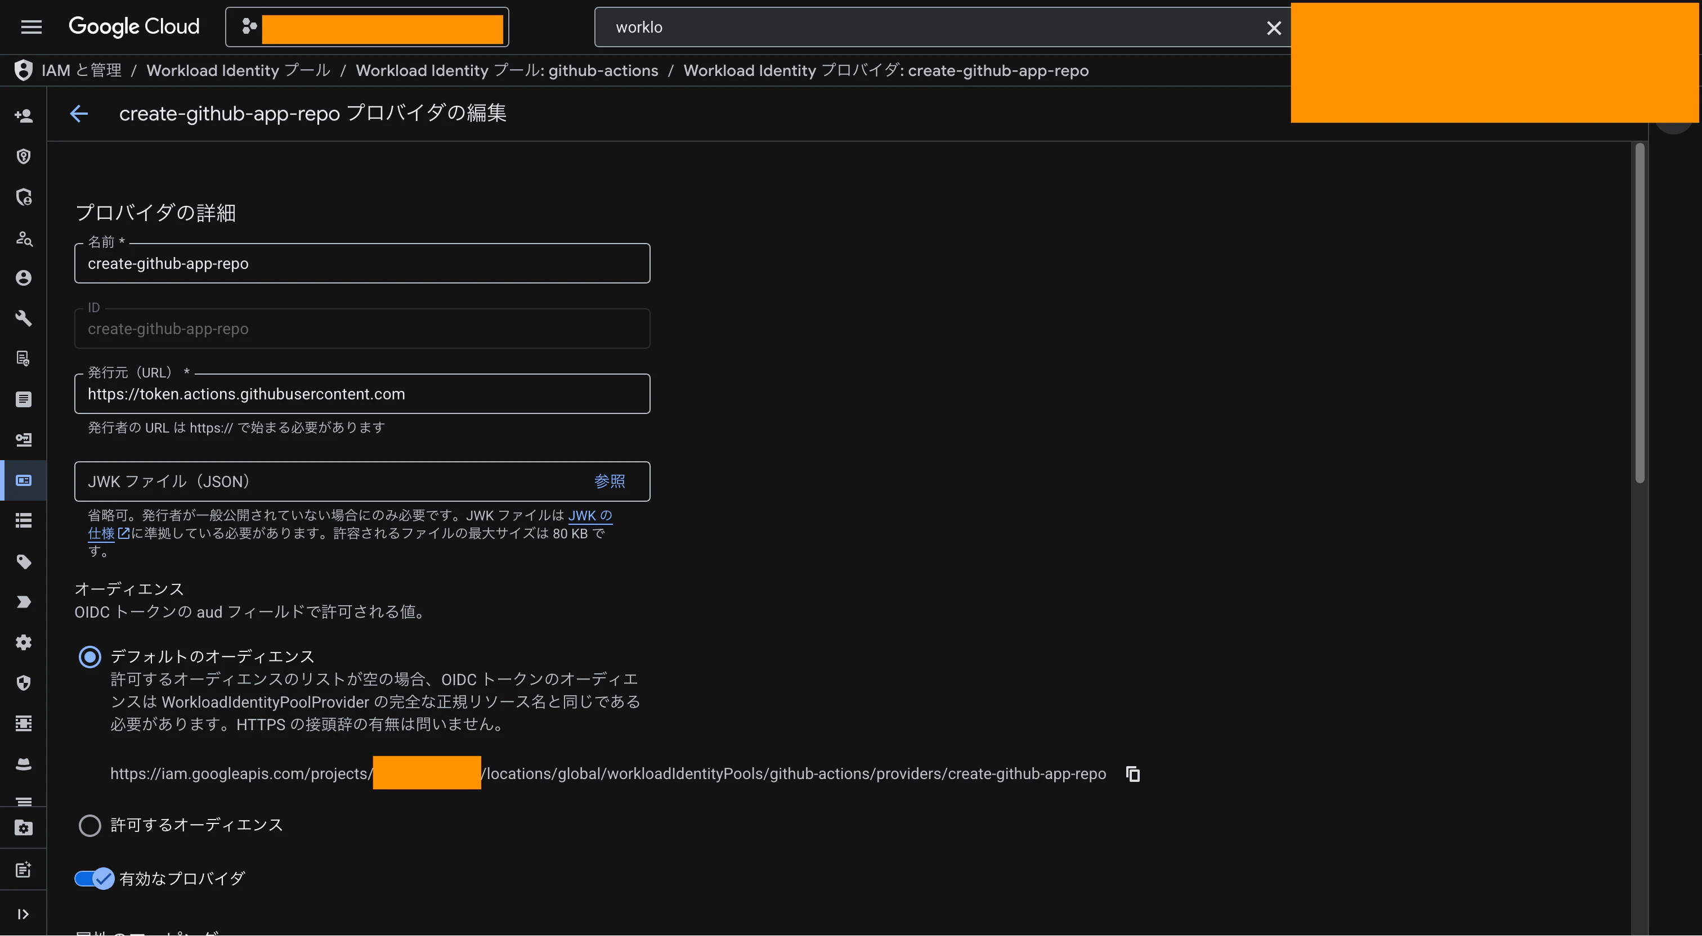Click the hat-shaped sidebar icon
The width and height of the screenshot is (1702, 936).
(x=24, y=764)
